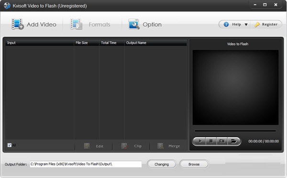This screenshot has width=287, height=178.
Task: Toggle the All checkbox
Action: point(10,145)
